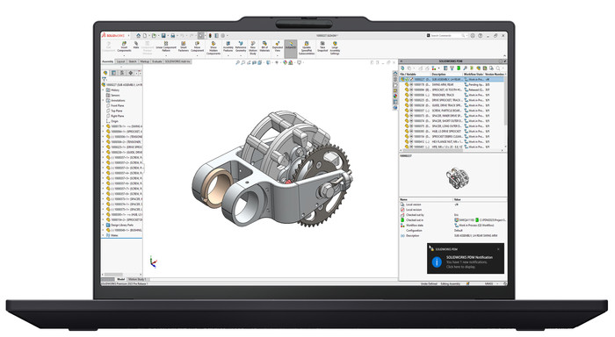This screenshot has height=337, width=615.
Task: Open the Linear Component Pattern tool
Action: [166, 47]
